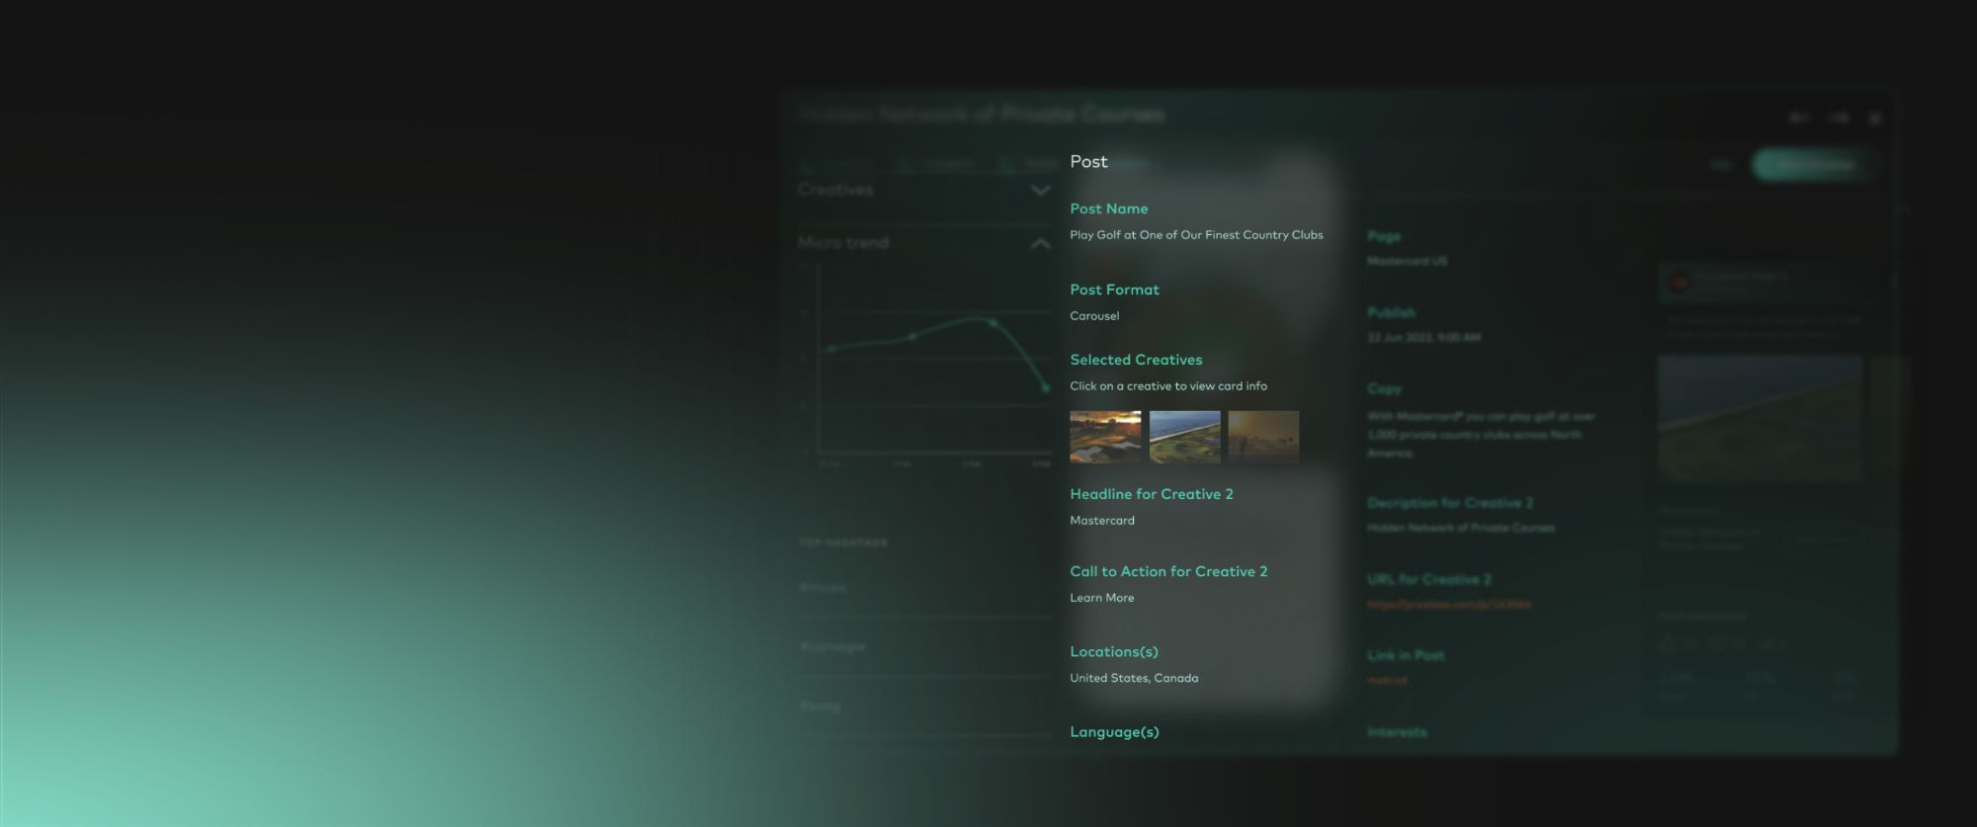This screenshot has width=1977, height=827.
Task: Click the text button left of green button
Action: click(1721, 165)
